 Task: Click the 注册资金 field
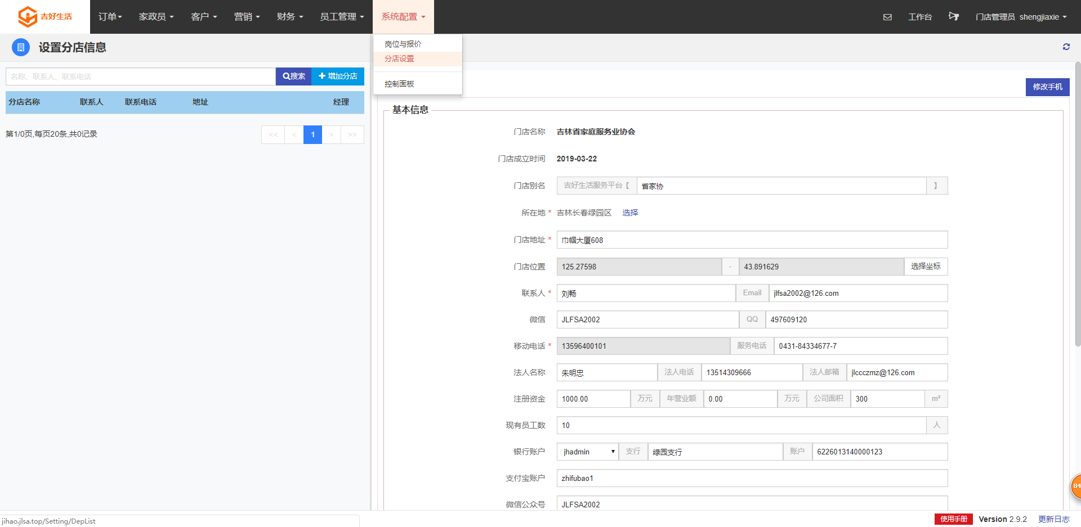(593, 399)
